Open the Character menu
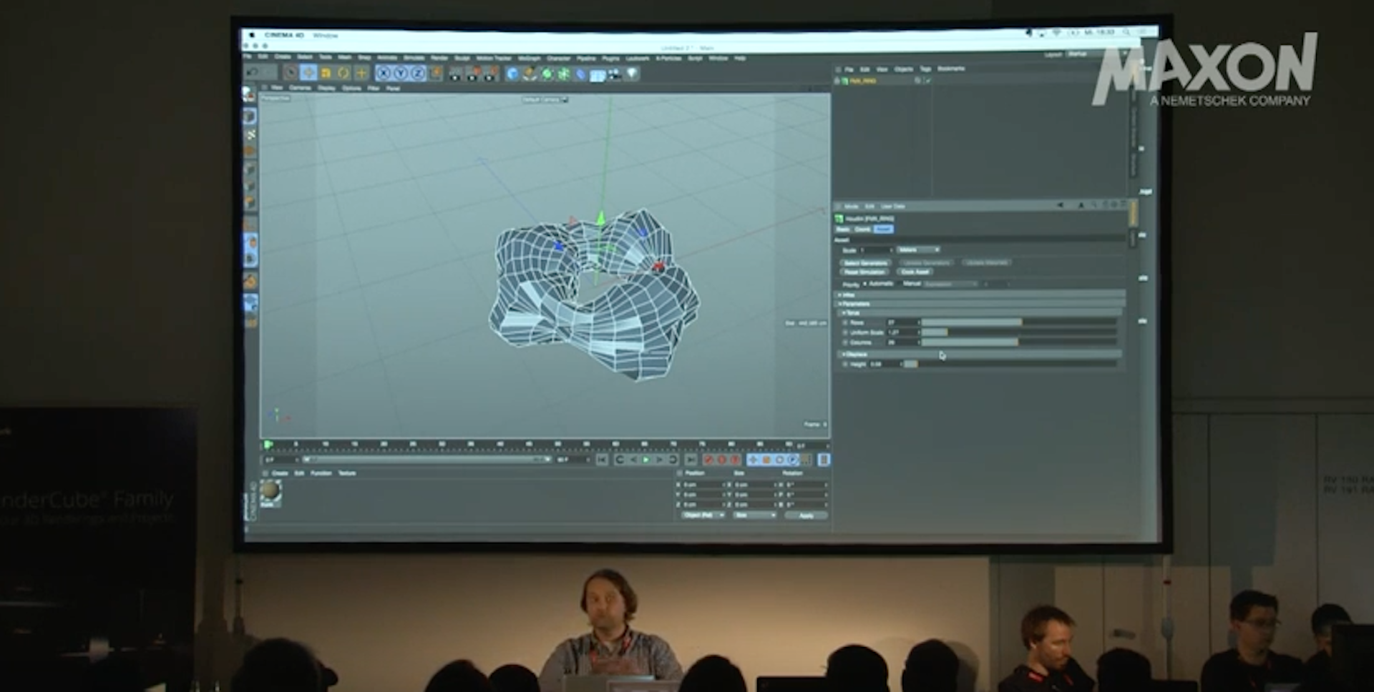 559,58
